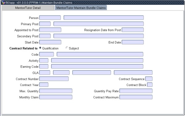This screenshot has height=116, width=185.
Task: Click the Quantity Pay Rate field
Action: (x=136, y=91)
